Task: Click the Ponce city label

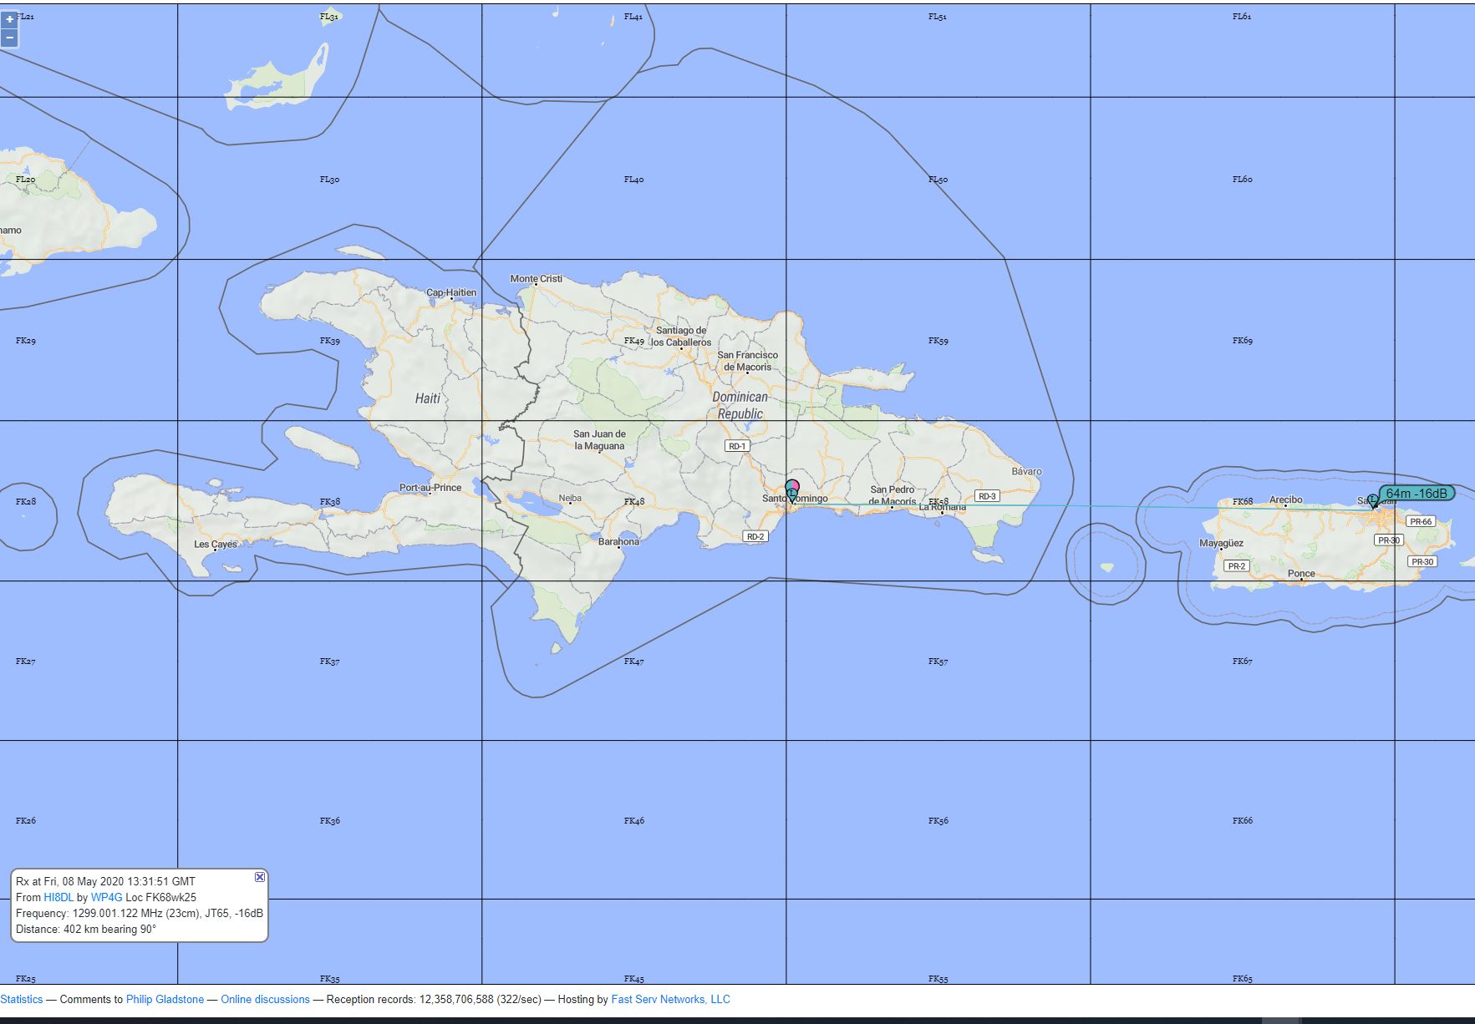Action: 1301,573
